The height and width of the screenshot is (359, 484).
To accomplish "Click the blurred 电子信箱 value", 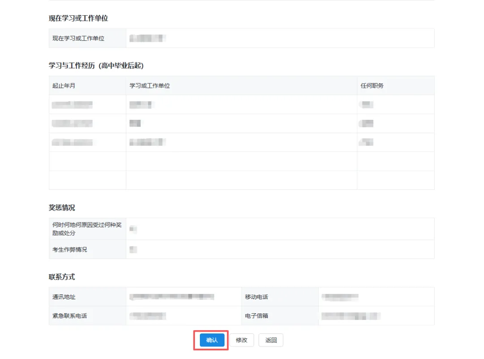I will pyautogui.click(x=351, y=316).
